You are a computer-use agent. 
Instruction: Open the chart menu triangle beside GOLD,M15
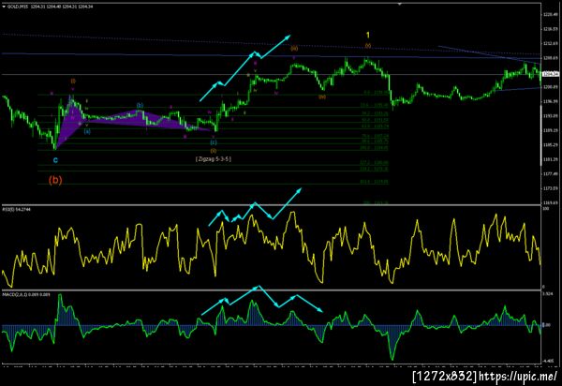coord(4,7)
